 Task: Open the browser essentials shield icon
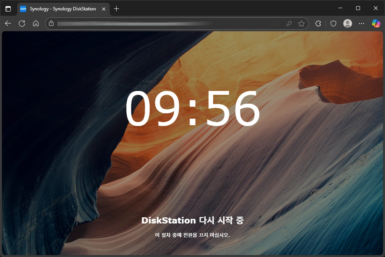click(x=333, y=24)
